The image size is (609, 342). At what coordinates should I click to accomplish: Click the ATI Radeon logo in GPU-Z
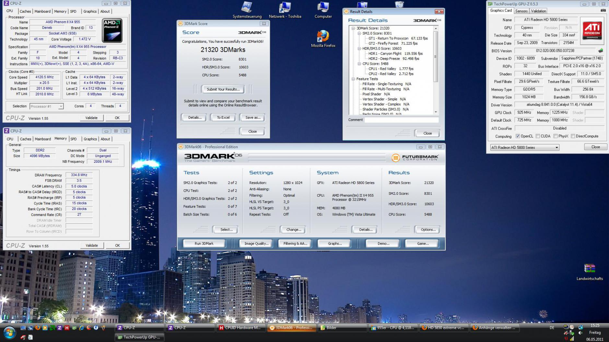[x=592, y=31]
